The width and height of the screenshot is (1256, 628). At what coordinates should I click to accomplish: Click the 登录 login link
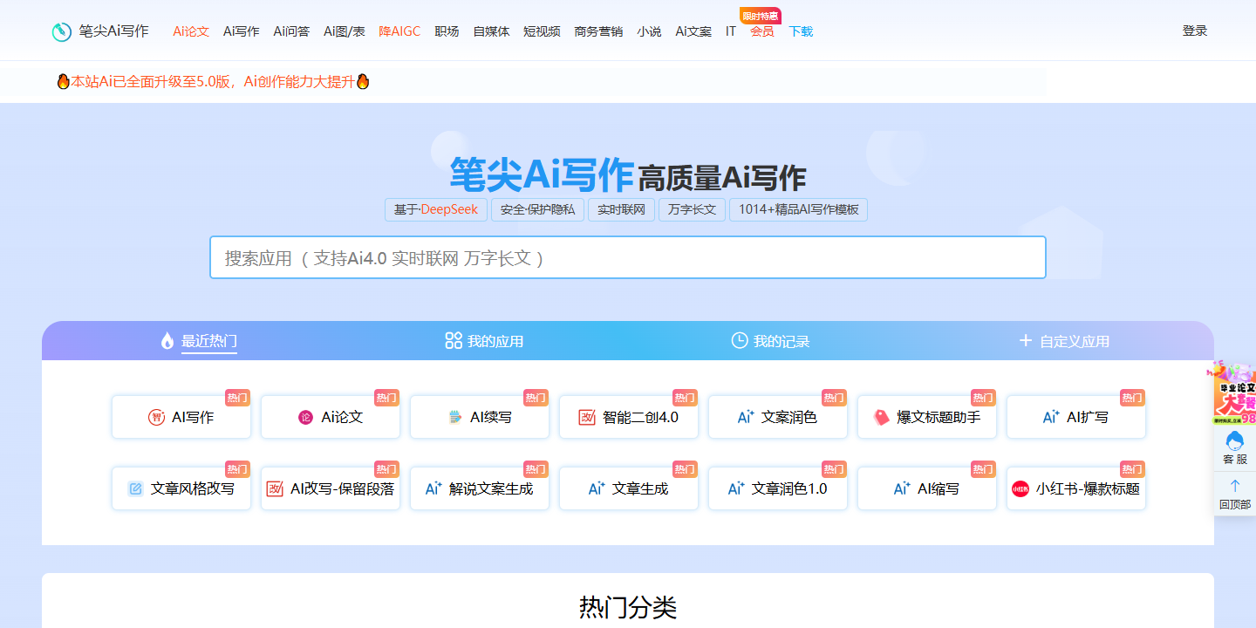(x=1195, y=31)
